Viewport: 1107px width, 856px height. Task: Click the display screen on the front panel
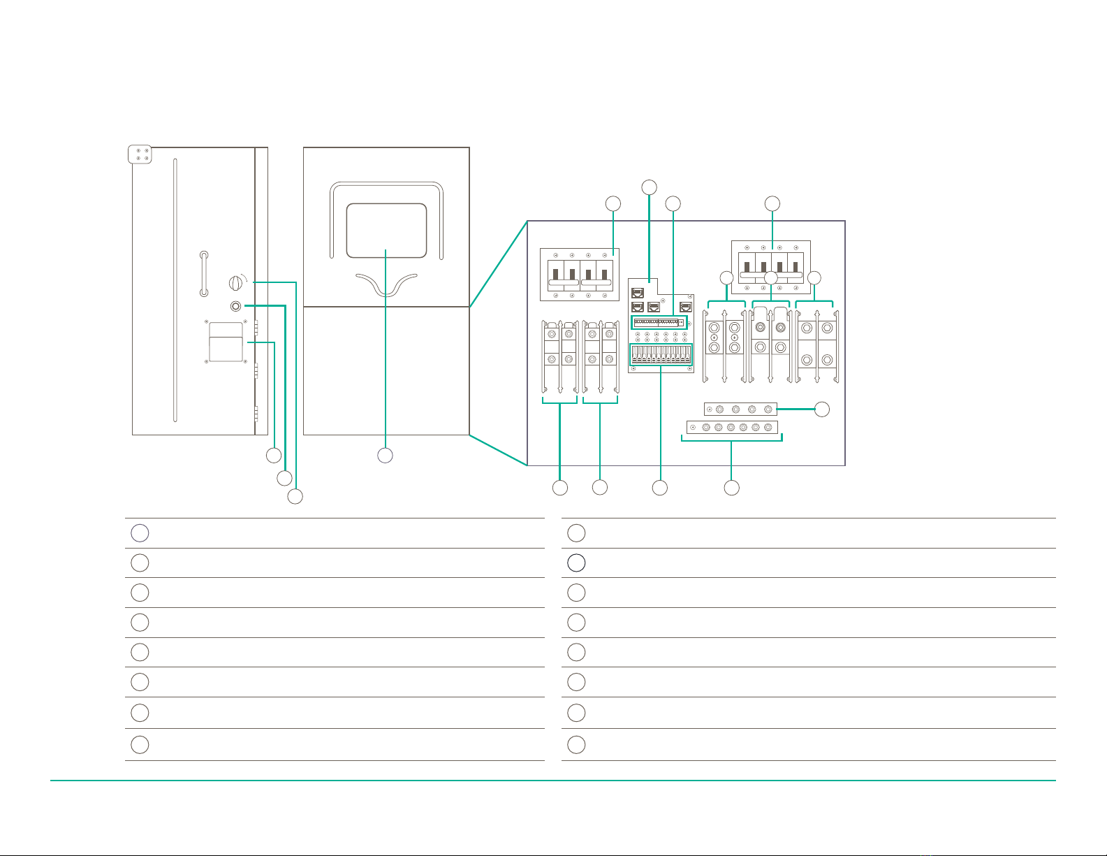386,231
